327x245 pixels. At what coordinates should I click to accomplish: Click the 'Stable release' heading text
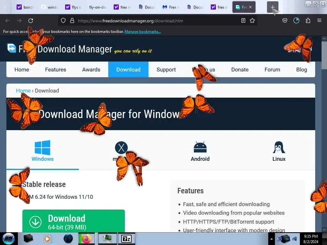tap(44, 184)
